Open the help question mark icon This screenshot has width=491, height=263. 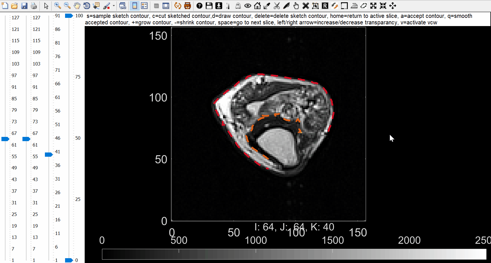[199, 6]
